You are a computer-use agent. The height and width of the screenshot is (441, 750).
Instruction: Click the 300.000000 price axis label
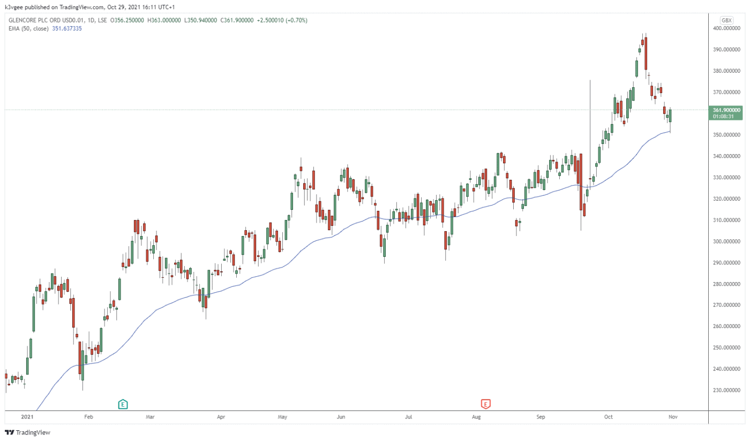click(726, 241)
